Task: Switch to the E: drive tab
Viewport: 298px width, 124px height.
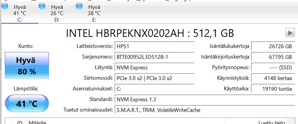Action: 94,13
